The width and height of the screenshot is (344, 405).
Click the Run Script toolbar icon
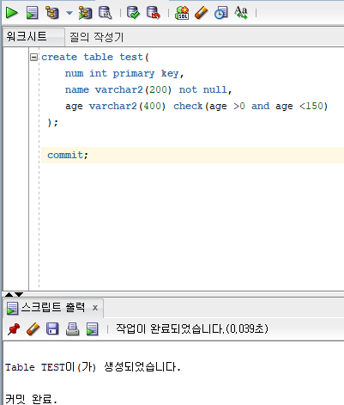pos(32,13)
